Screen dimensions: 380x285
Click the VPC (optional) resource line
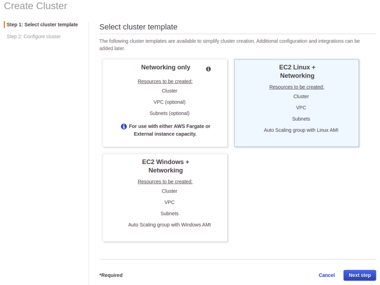pyautogui.click(x=169, y=102)
